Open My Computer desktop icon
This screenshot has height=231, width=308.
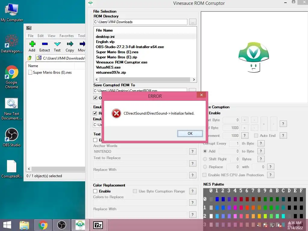tap(12, 12)
